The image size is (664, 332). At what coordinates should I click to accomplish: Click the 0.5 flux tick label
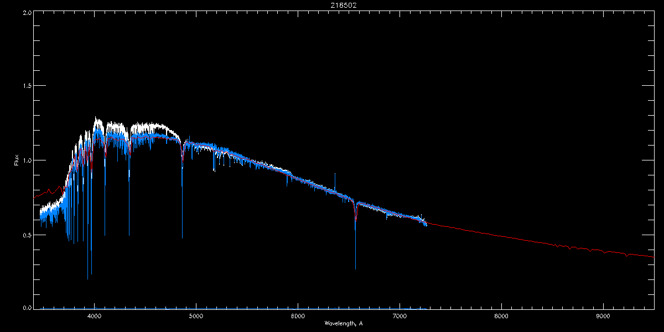[27, 235]
